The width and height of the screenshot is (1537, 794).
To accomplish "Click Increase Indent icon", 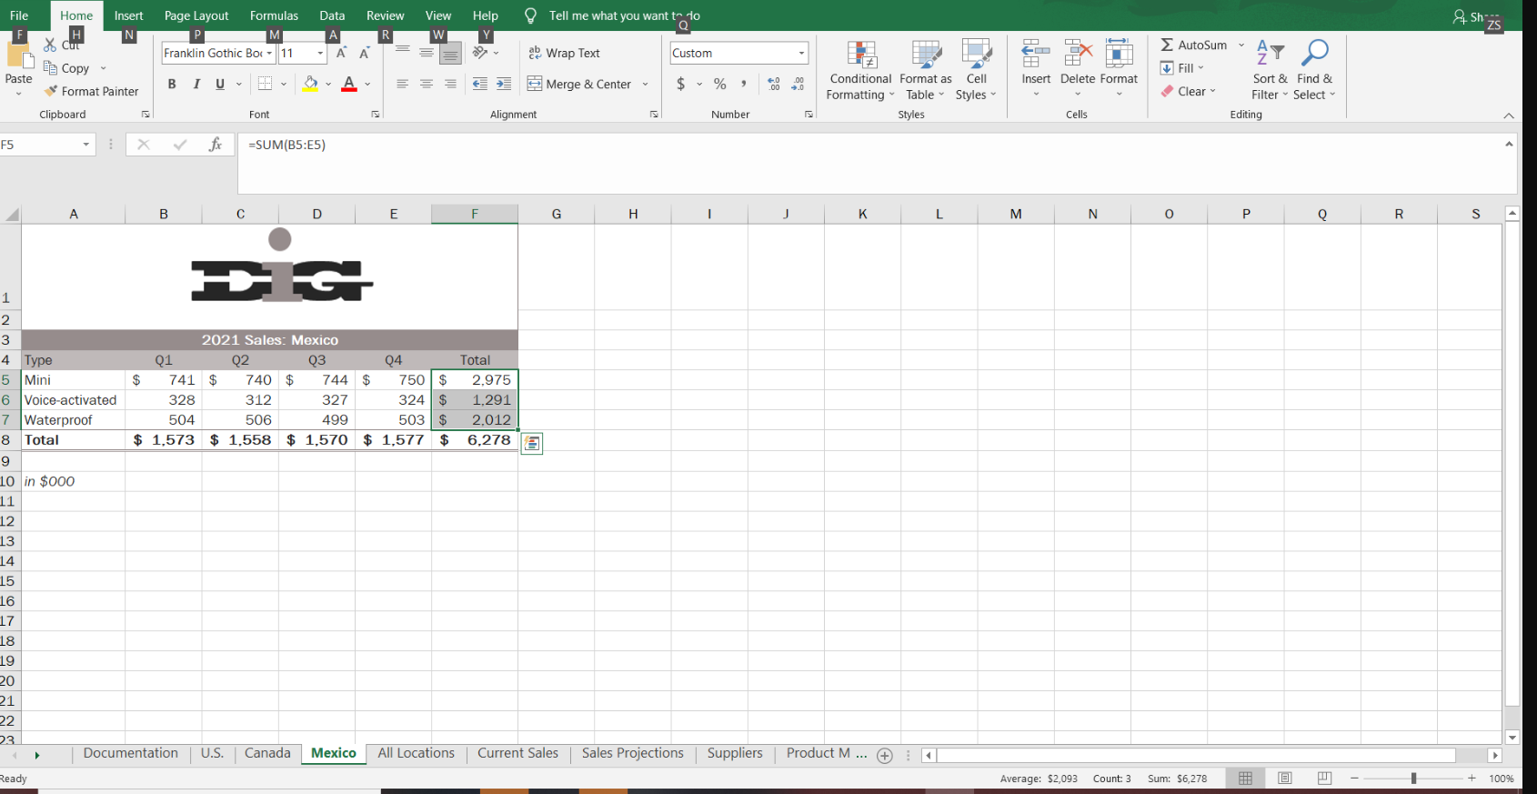I will tap(504, 84).
